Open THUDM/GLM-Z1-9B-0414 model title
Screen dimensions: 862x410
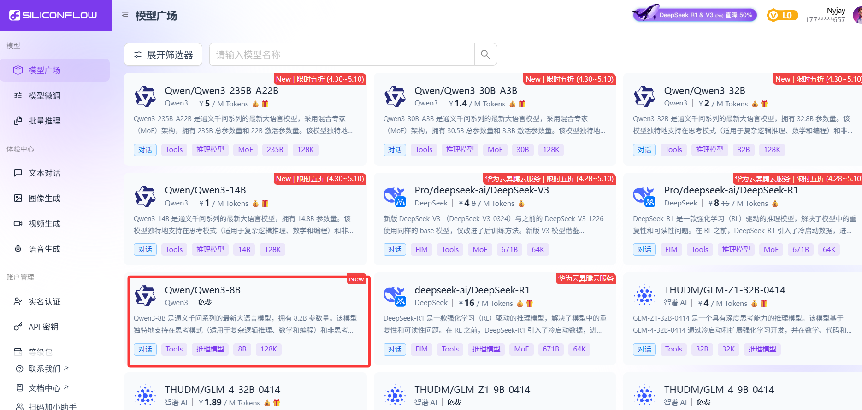[x=472, y=390]
